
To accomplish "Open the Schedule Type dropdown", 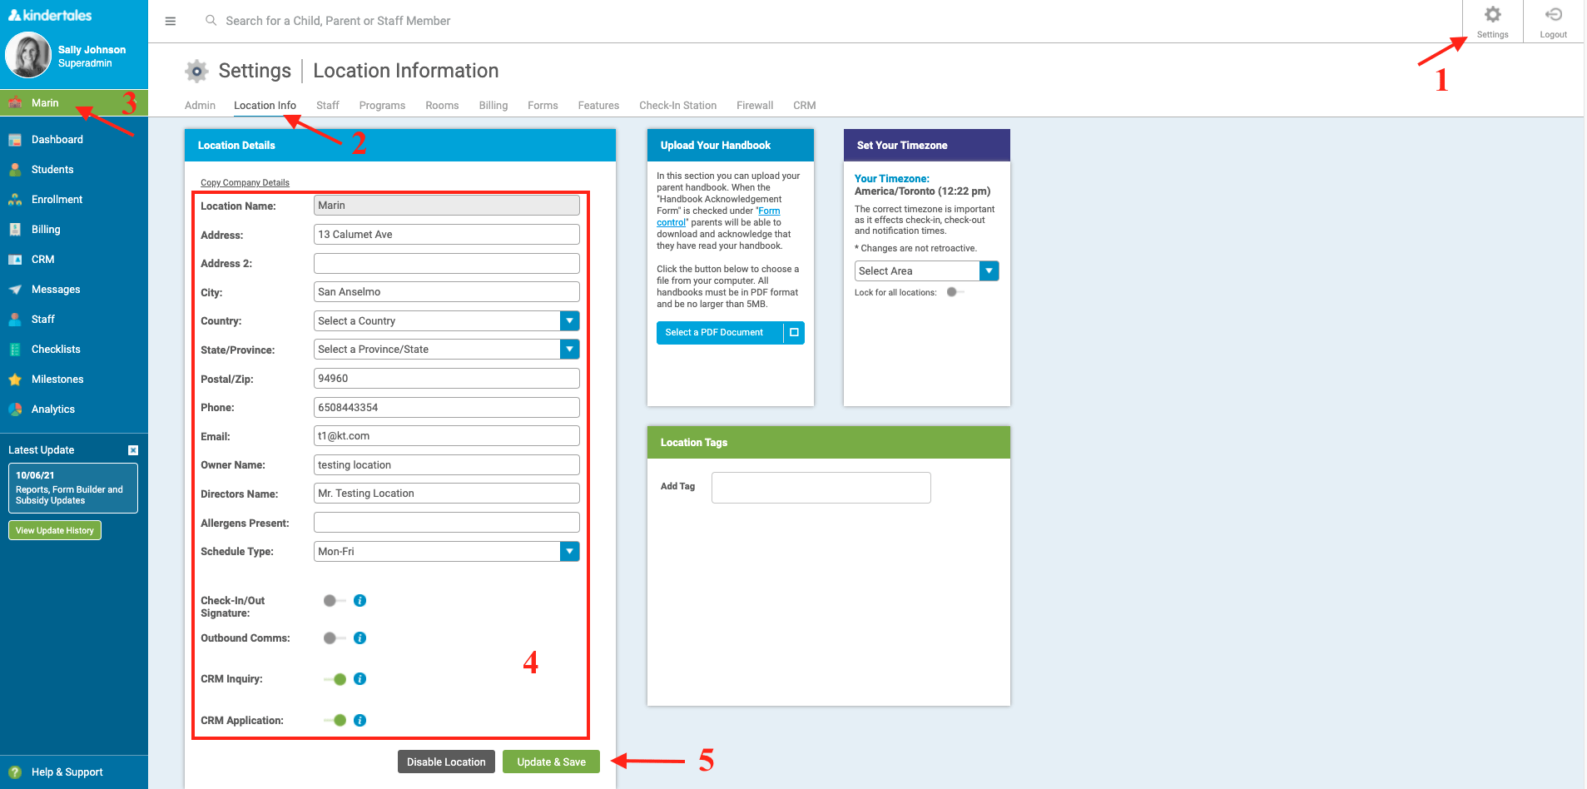I will 447,552.
